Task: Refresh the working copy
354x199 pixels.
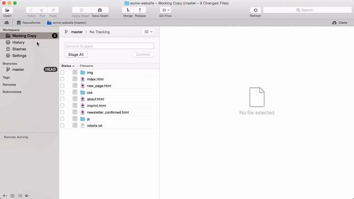Action: pyautogui.click(x=256, y=10)
